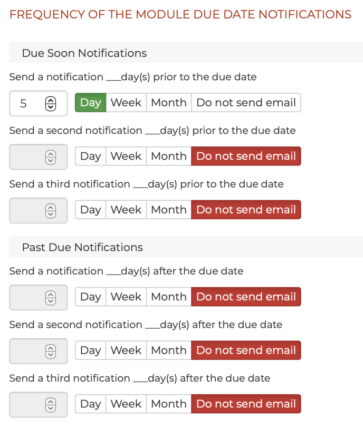Screen dimensions: 363x426
Task: Disable email for first due-soon notification
Action: click(x=246, y=103)
